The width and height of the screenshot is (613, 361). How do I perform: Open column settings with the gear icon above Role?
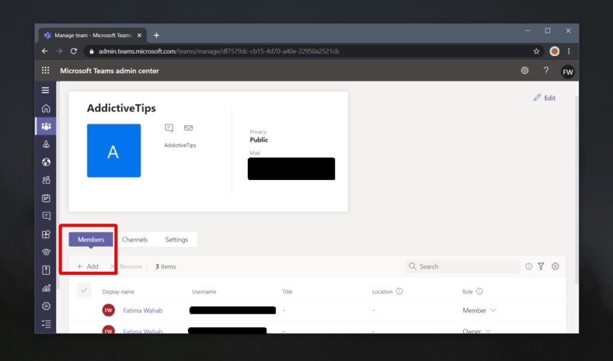(555, 267)
